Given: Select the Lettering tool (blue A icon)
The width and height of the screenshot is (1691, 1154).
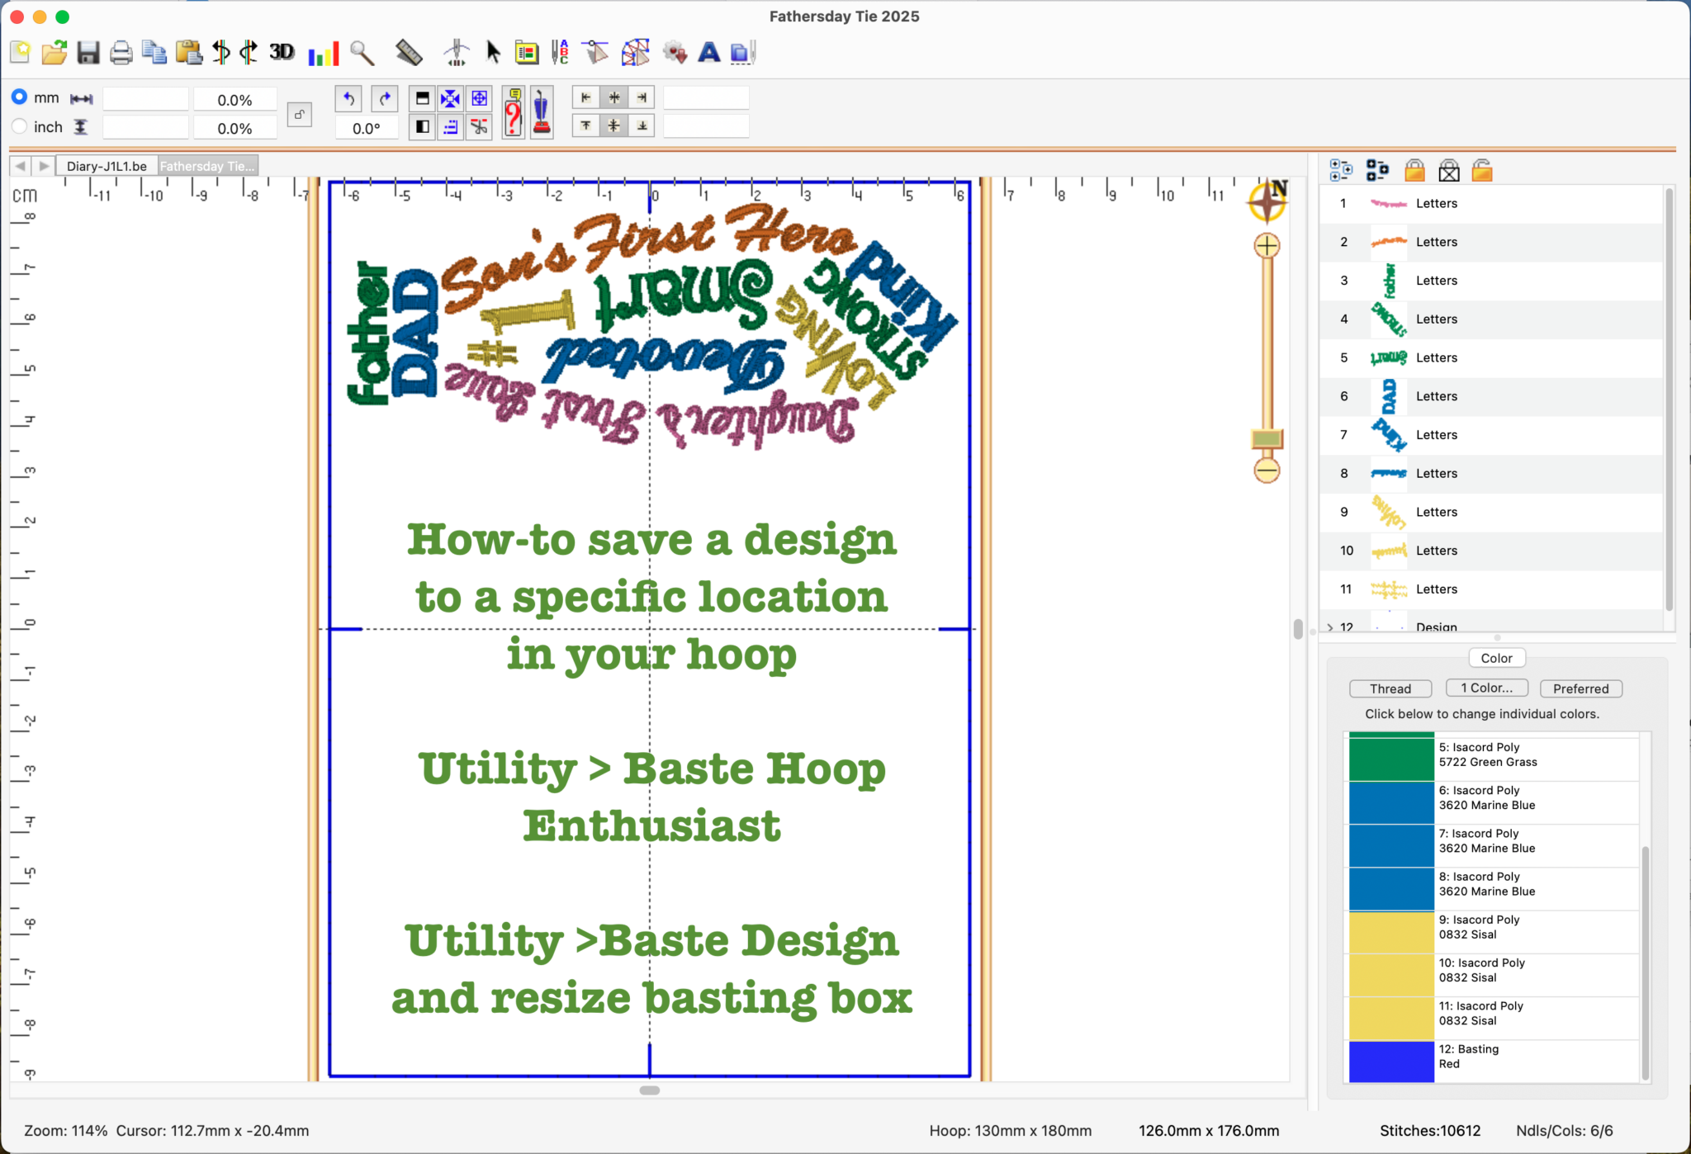Looking at the screenshot, I should point(708,53).
